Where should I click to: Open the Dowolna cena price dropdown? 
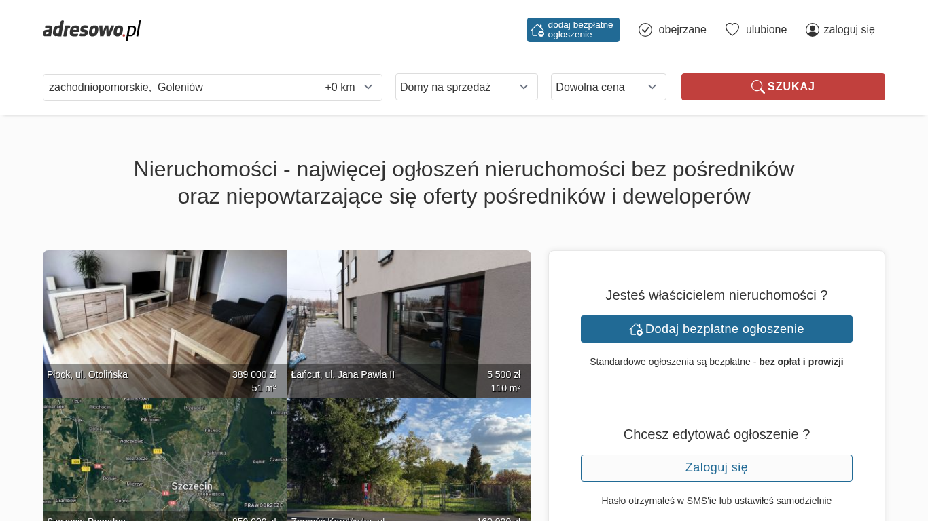[608, 87]
